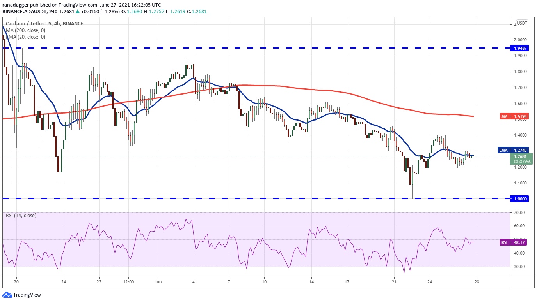Select the EMA (20, close, 0) legend
The width and height of the screenshot is (537, 302).
26,37
